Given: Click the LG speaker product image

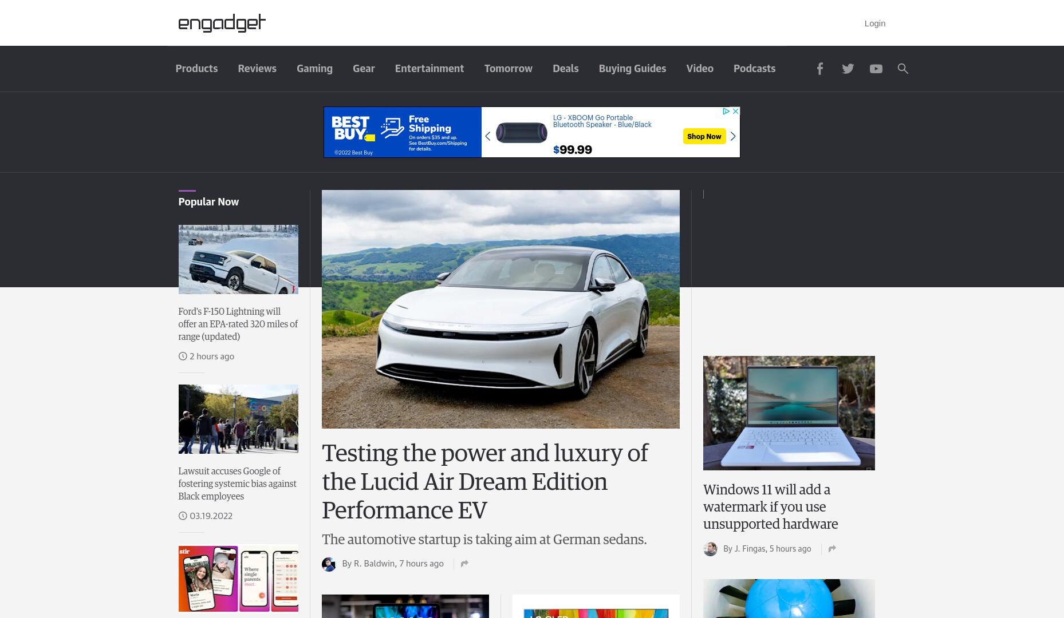Looking at the screenshot, I should pos(521,133).
